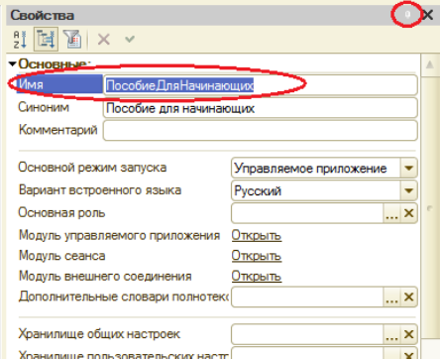Image resolution: width=441 pixels, height=361 pixels.
Task: Choose Дополнительные словари via ellipsis button
Action: click(x=391, y=297)
